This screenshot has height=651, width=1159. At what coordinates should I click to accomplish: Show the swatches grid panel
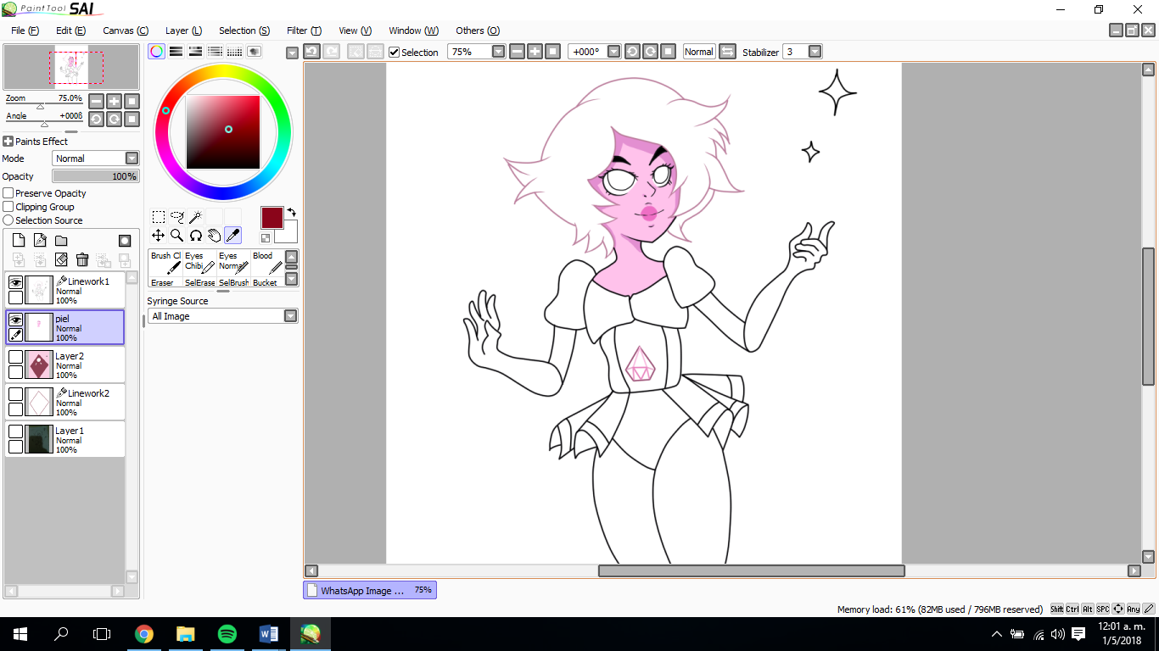(235, 51)
